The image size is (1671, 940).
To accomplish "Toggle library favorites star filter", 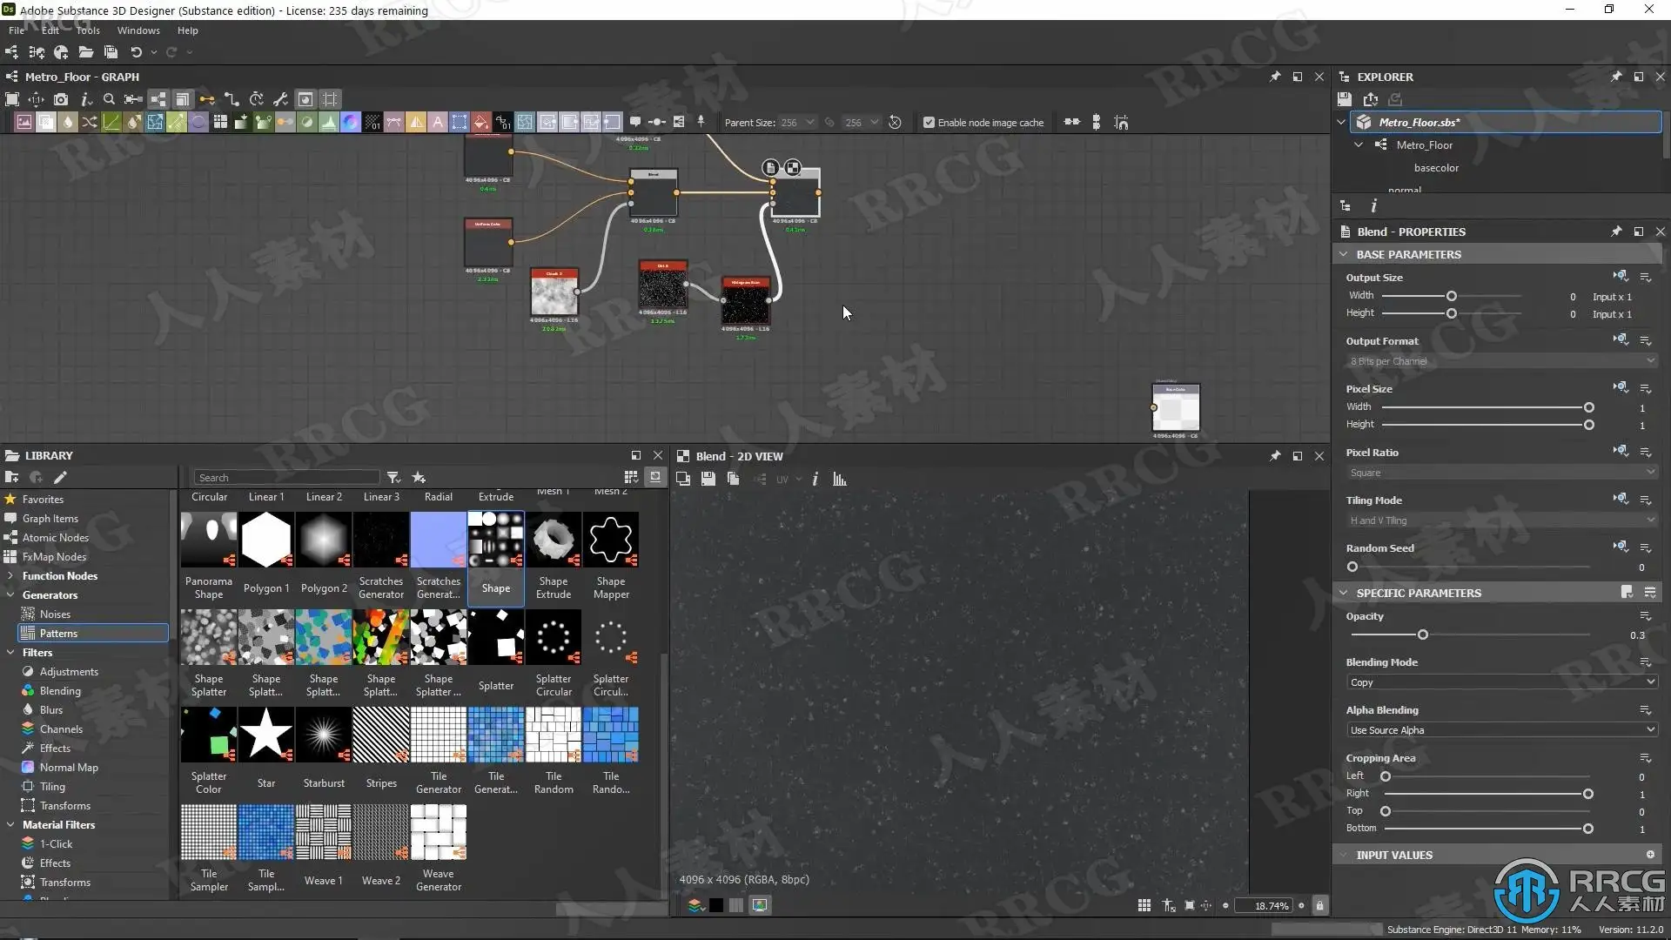I will [x=419, y=477].
